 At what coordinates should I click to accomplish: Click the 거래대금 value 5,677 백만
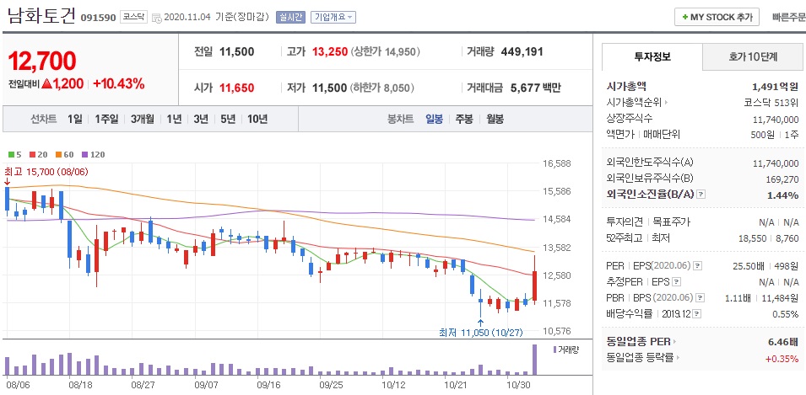536,88
